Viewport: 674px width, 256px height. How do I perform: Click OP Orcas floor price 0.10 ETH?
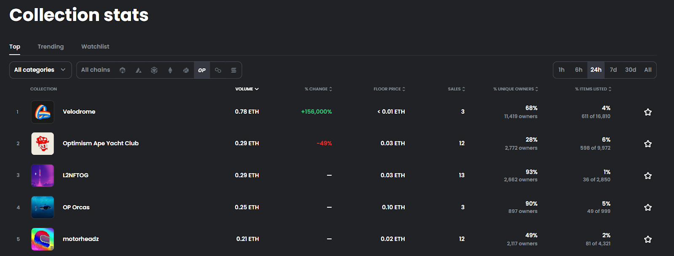tap(393, 207)
